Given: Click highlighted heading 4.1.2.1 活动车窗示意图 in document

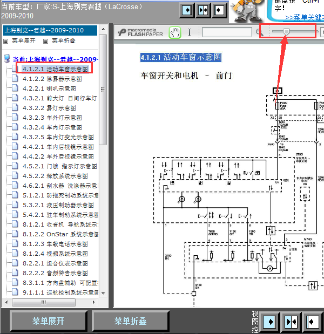Looking at the screenshot, I should pos(181,57).
